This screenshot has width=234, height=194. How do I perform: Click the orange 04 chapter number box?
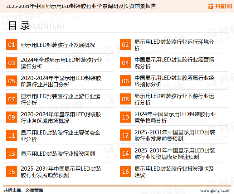(x=125, y=63)
